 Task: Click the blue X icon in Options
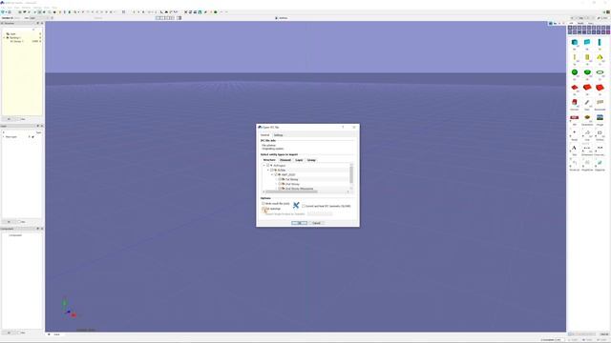pos(296,205)
